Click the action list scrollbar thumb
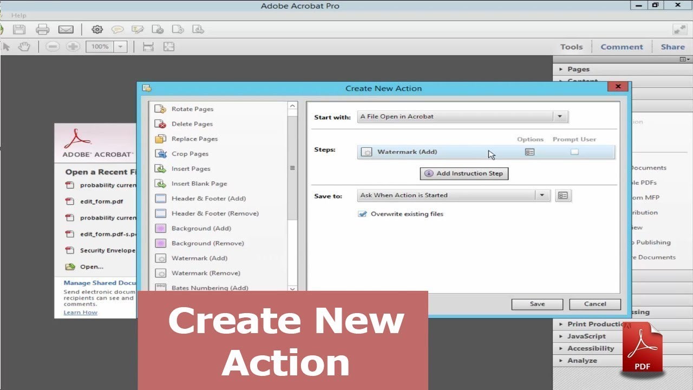The width and height of the screenshot is (693, 390). click(292, 168)
